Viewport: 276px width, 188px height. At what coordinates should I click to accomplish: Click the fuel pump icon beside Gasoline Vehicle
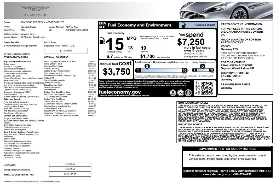coord(183,25)
